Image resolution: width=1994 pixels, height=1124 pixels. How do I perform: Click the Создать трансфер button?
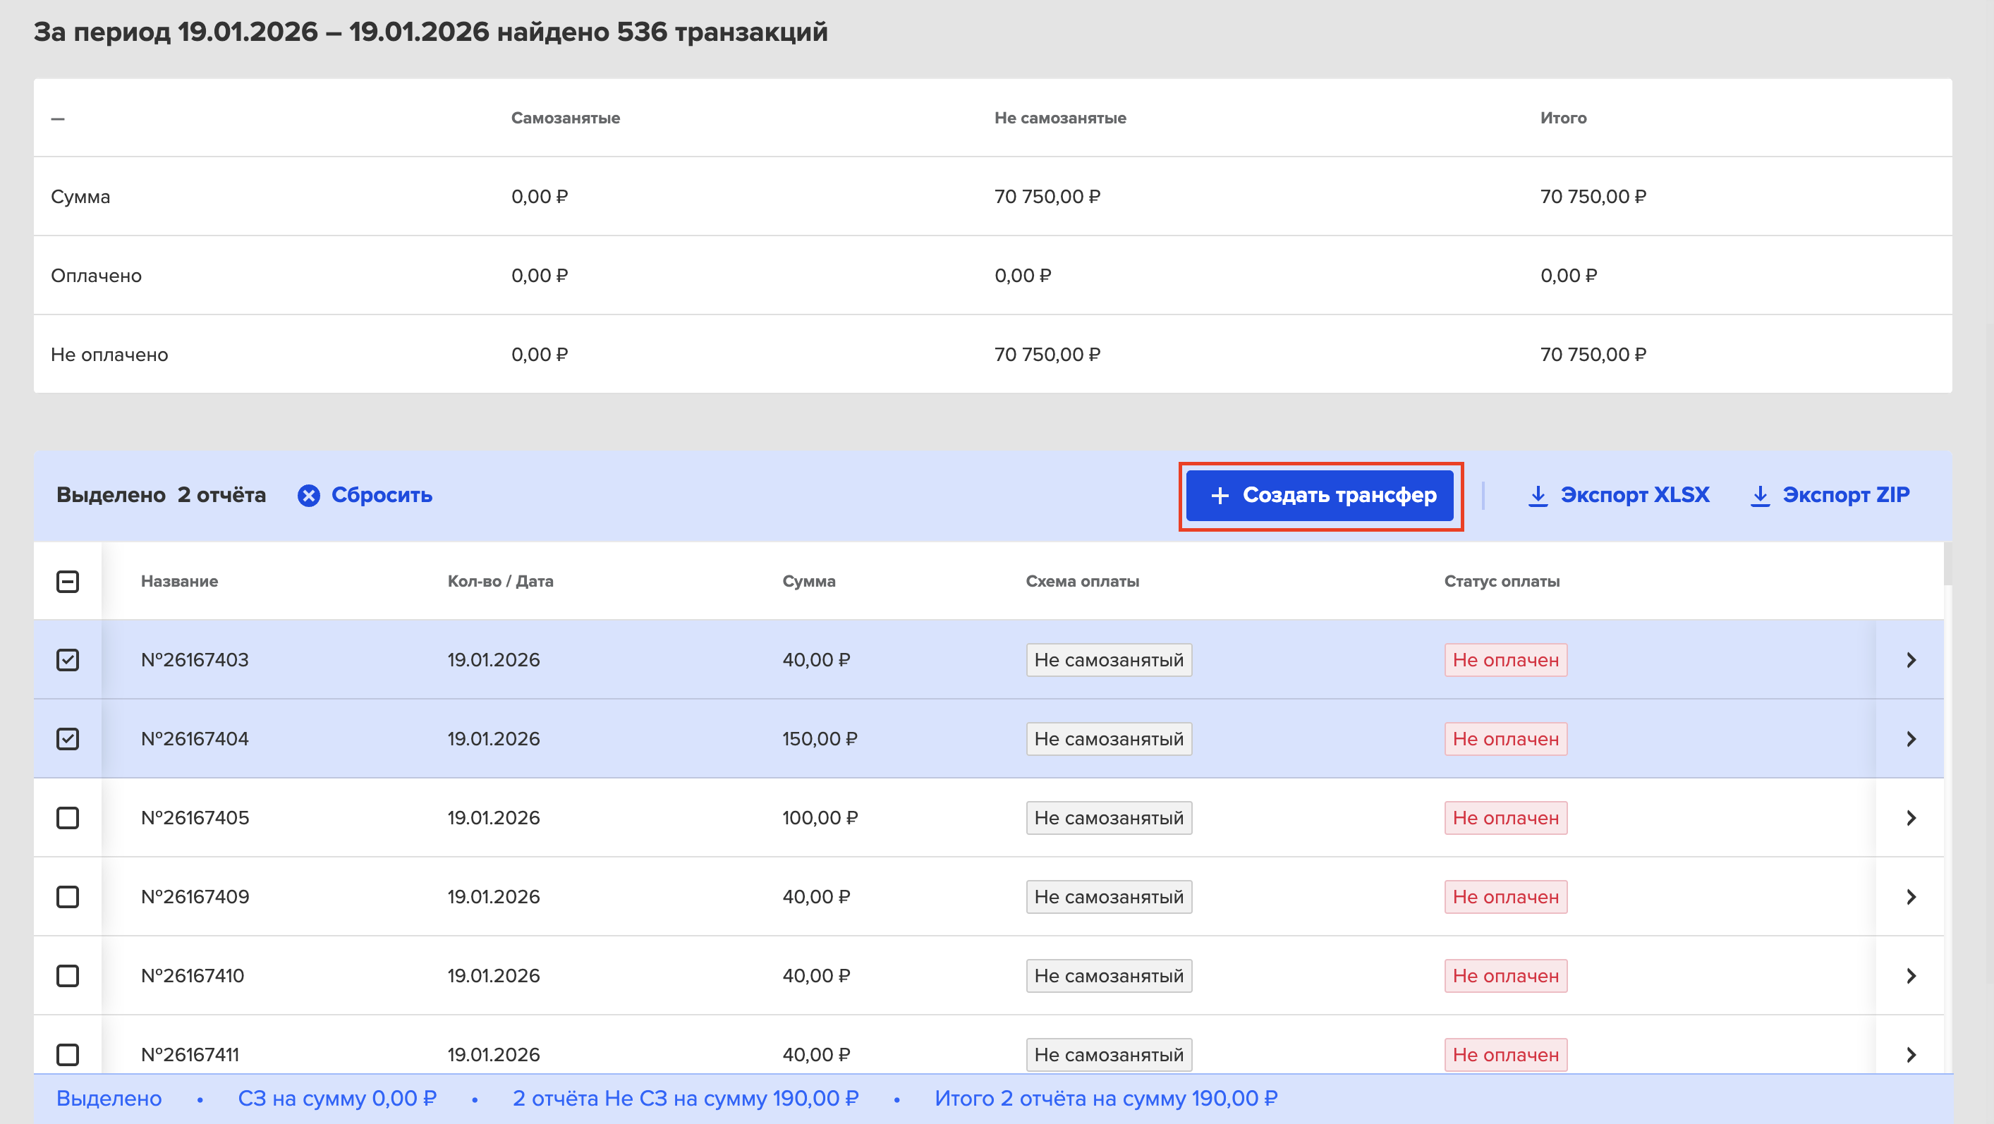pyautogui.click(x=1320, y=496)
